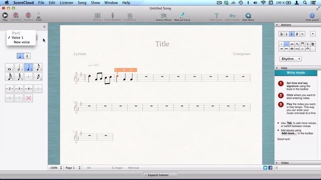The image size is (321, 180).
Task: Add the up-bow V marking
Action: click(x=307, y=44)
